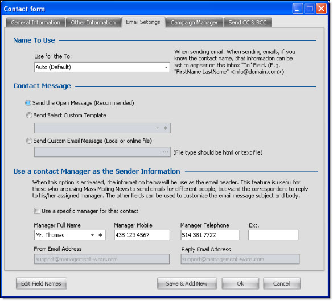Click plus icon next to Manager Full Name
Image resolution: width=333 pixels, height=301 pixels.
100,235
